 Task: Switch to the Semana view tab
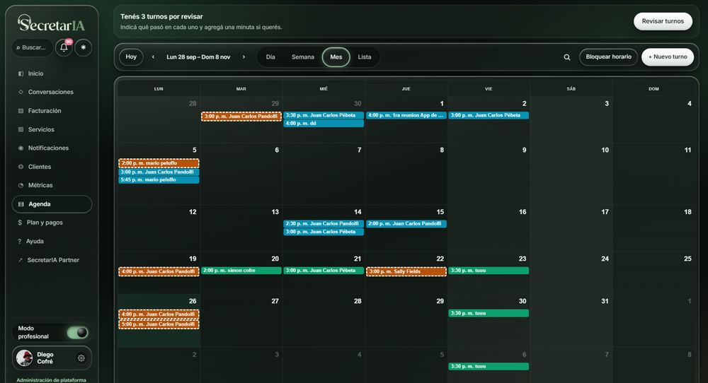[302, 57]
